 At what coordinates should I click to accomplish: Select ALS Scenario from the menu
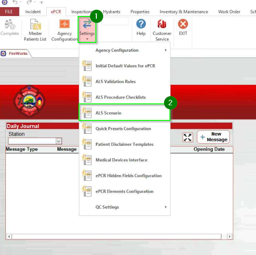coord(124,113)
